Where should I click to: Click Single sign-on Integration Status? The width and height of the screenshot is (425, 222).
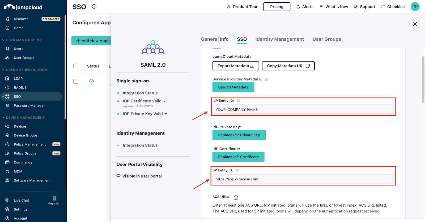140,93
